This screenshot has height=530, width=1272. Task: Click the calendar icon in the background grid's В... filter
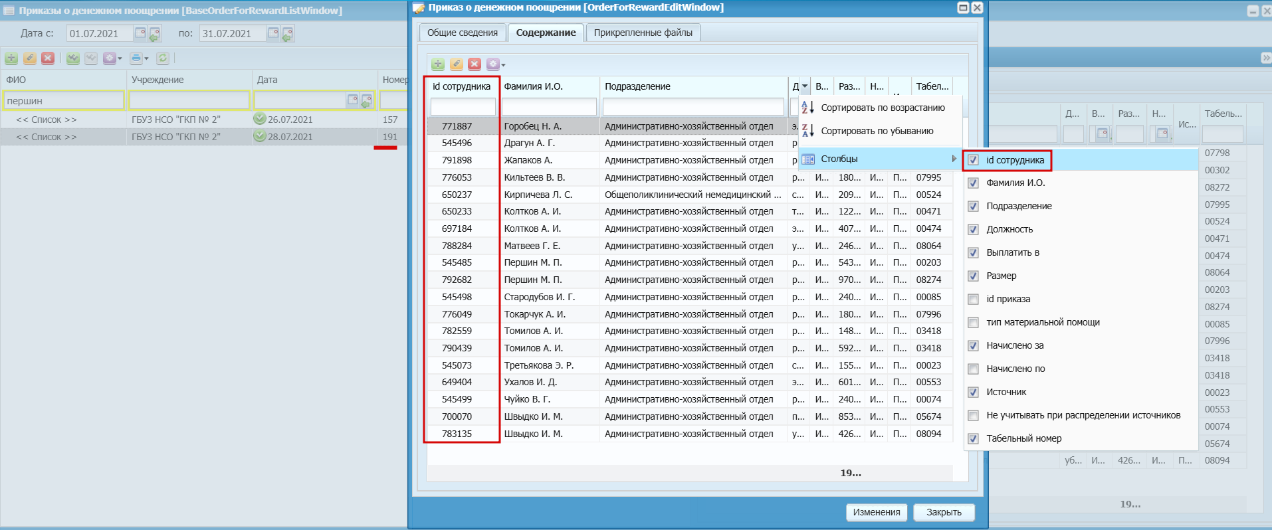1102,133
